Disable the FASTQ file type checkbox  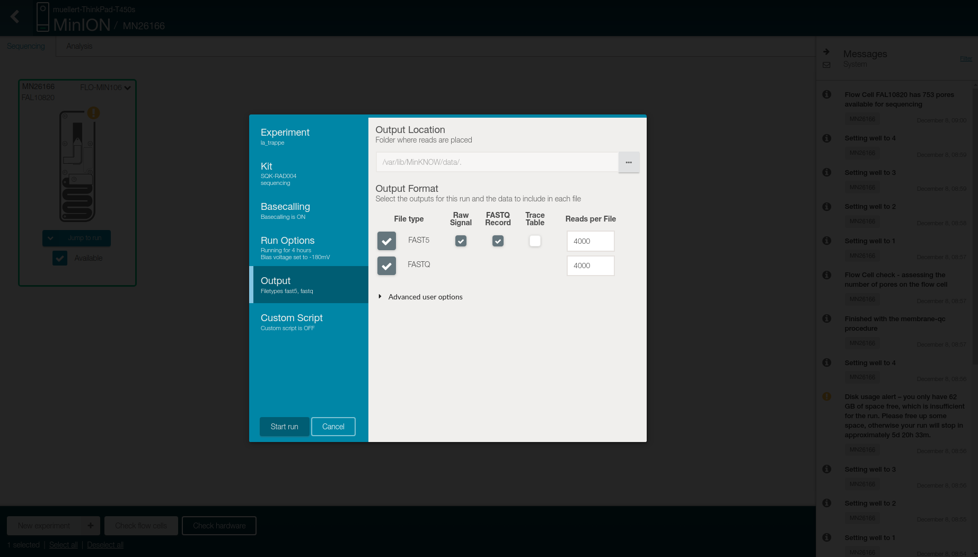tap(386, 266)
